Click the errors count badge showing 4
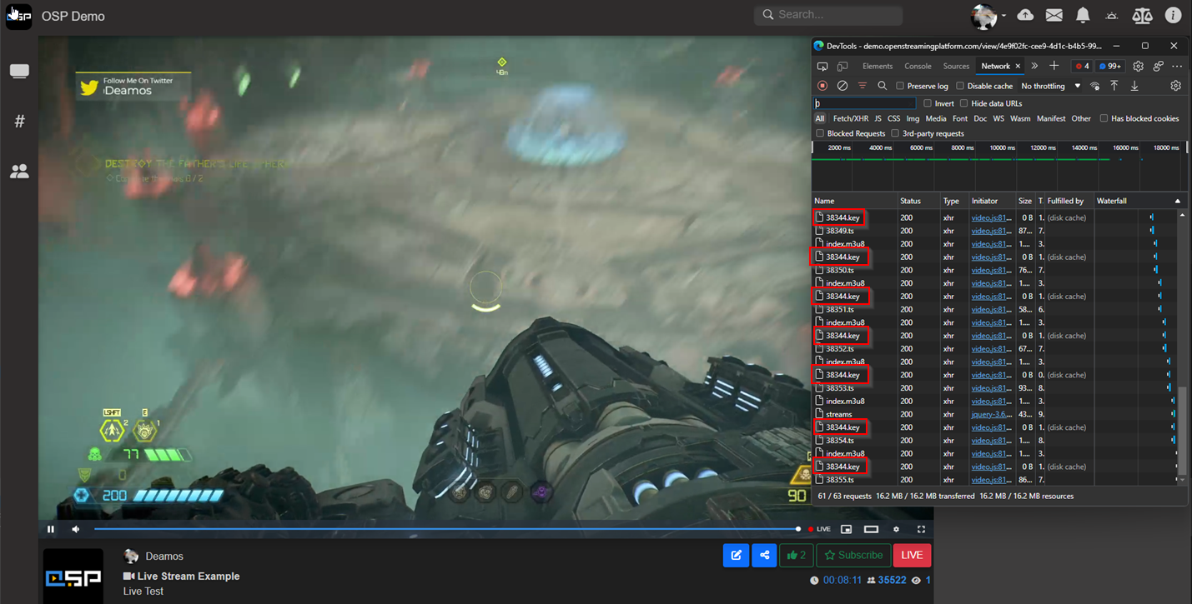 tap(1082, 66)
